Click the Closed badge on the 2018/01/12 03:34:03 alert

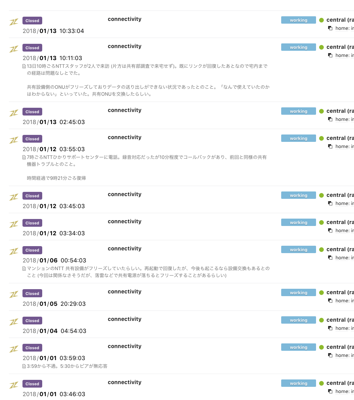33,223
